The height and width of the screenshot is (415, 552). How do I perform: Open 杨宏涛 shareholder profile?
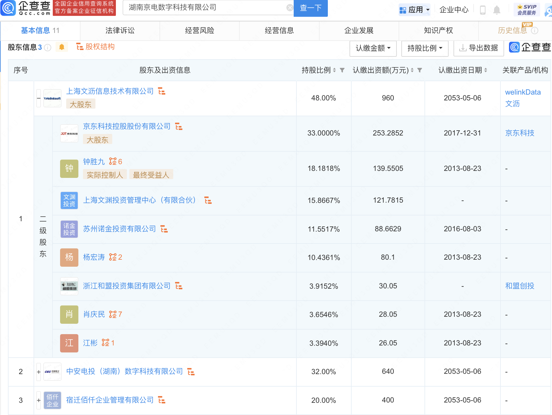pyautogui.click(x=94, y=257)
